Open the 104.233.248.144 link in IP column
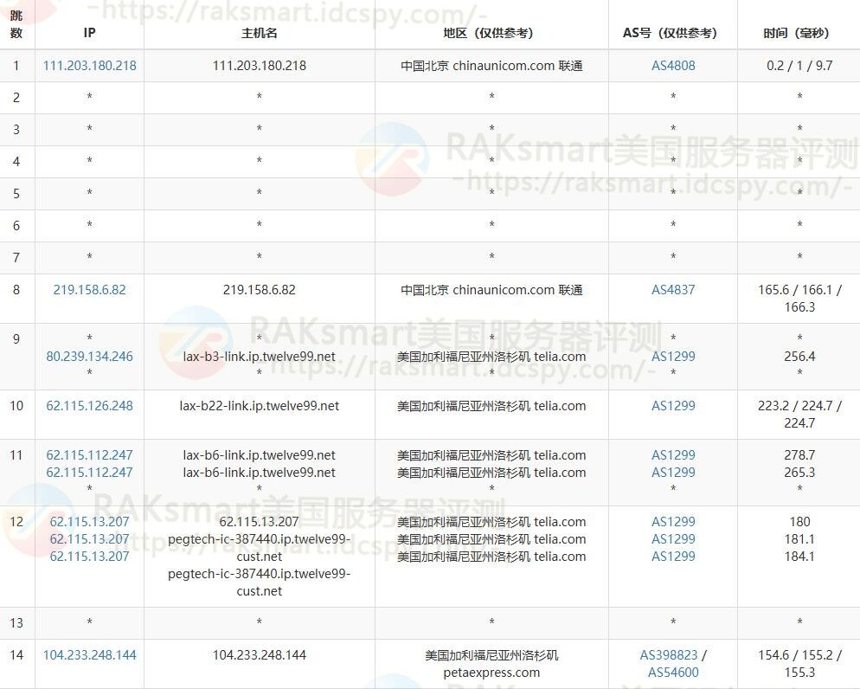 click(x=89, y=655)
